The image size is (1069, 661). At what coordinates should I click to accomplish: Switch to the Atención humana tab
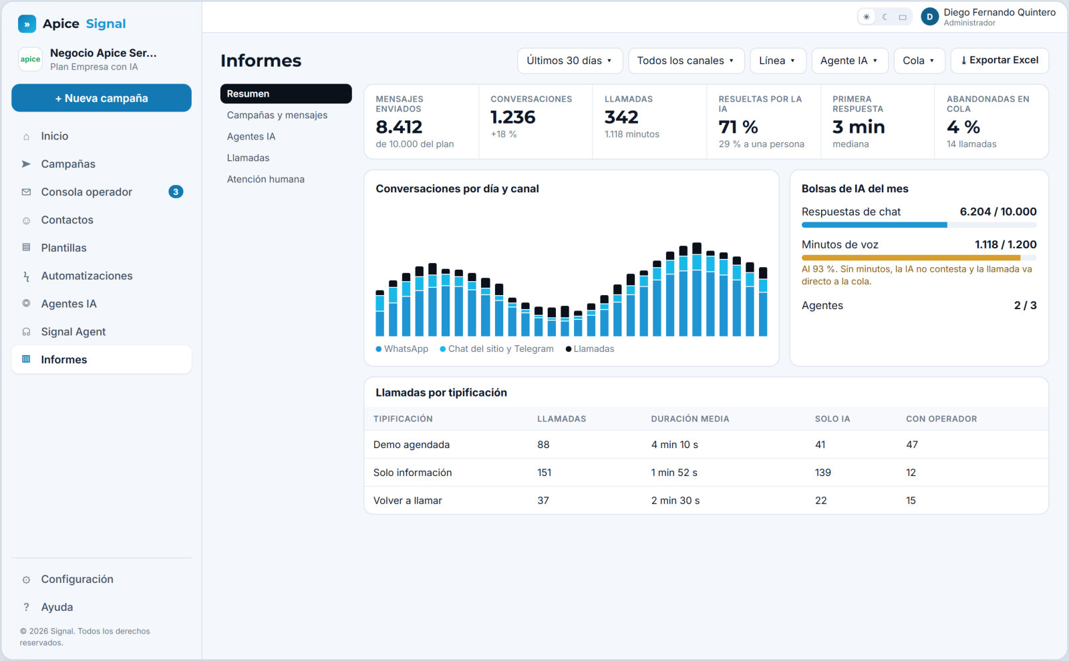286,180
